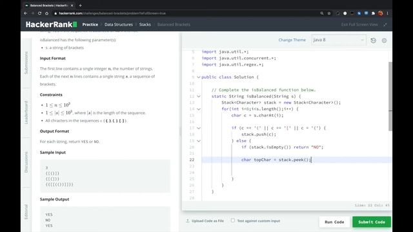Place cursor on line 22 topChar code
413x232 pixels.
tap(276, 160)
